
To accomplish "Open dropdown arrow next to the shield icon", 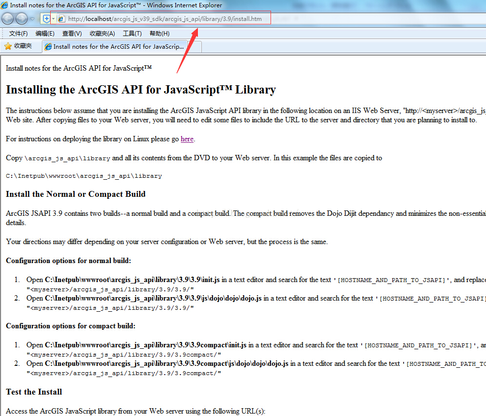I will click(53, 19).
